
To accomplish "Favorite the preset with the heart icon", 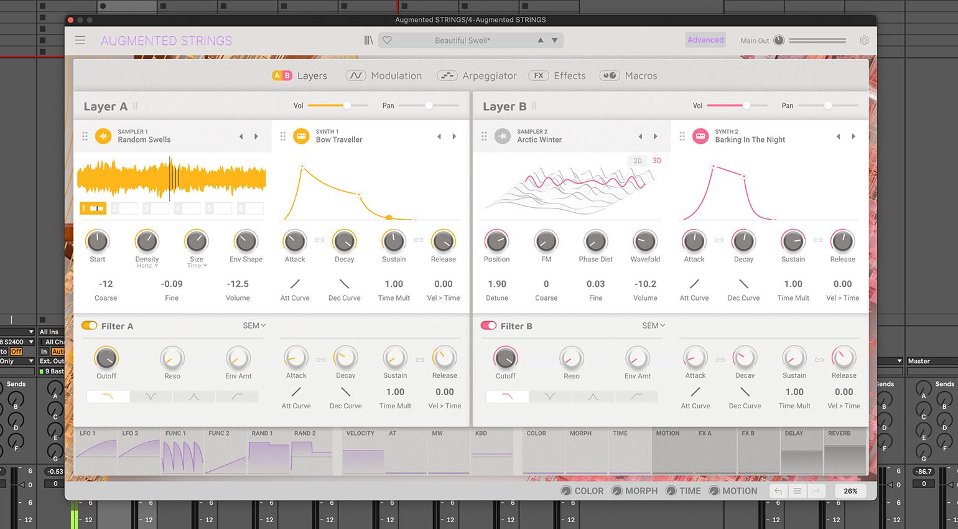I will 387,40.
